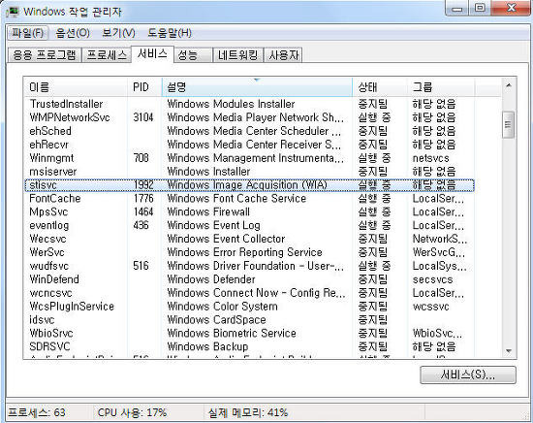This screenshot has height=423, width=533.
Task: Click the CPU 사용: 17% status entry
Action: (132, 412)
